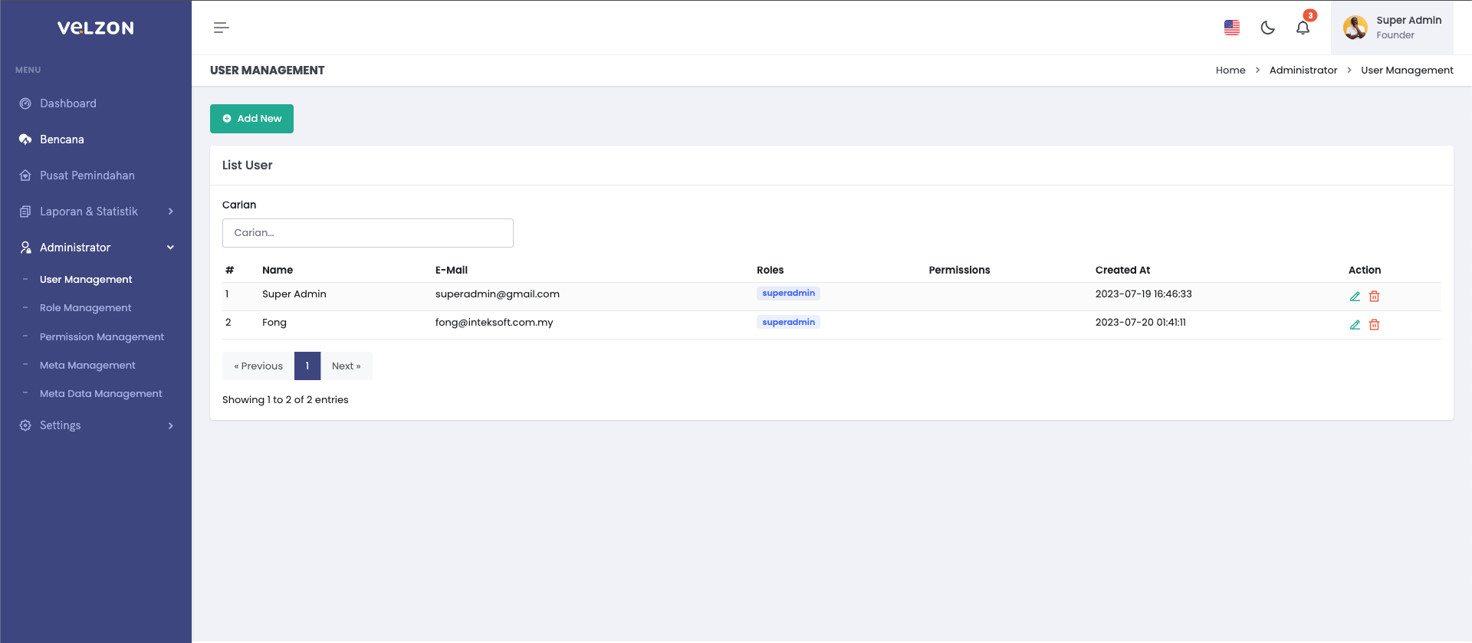1472x643 pixels.
Task: Click trash icon for Fong
Action: [x=1375, y=325]
